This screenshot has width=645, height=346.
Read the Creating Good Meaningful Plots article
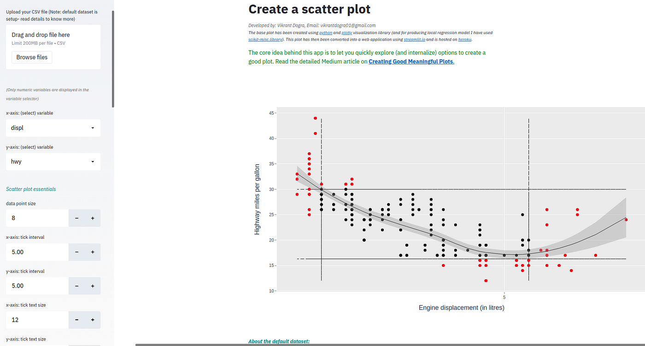pyautogui.click(x=410, y=61)
